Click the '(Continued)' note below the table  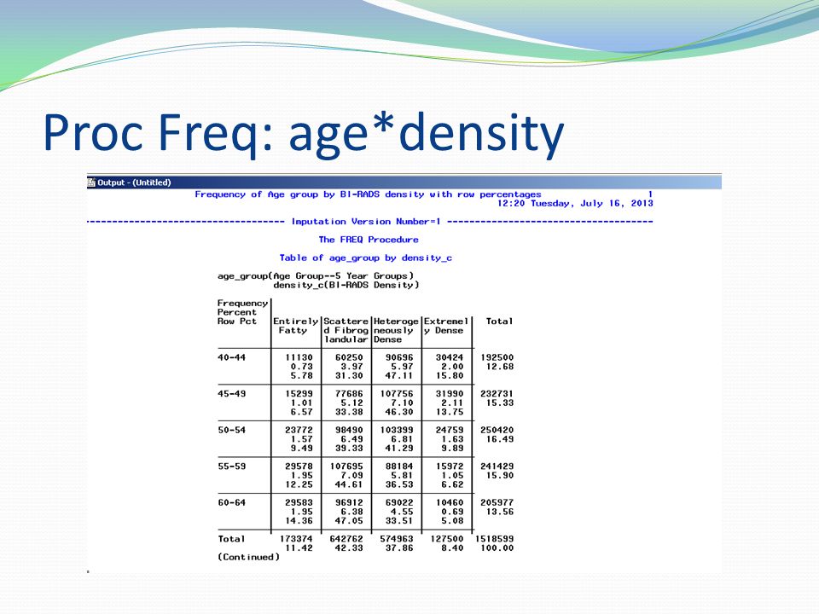[248, 557]
